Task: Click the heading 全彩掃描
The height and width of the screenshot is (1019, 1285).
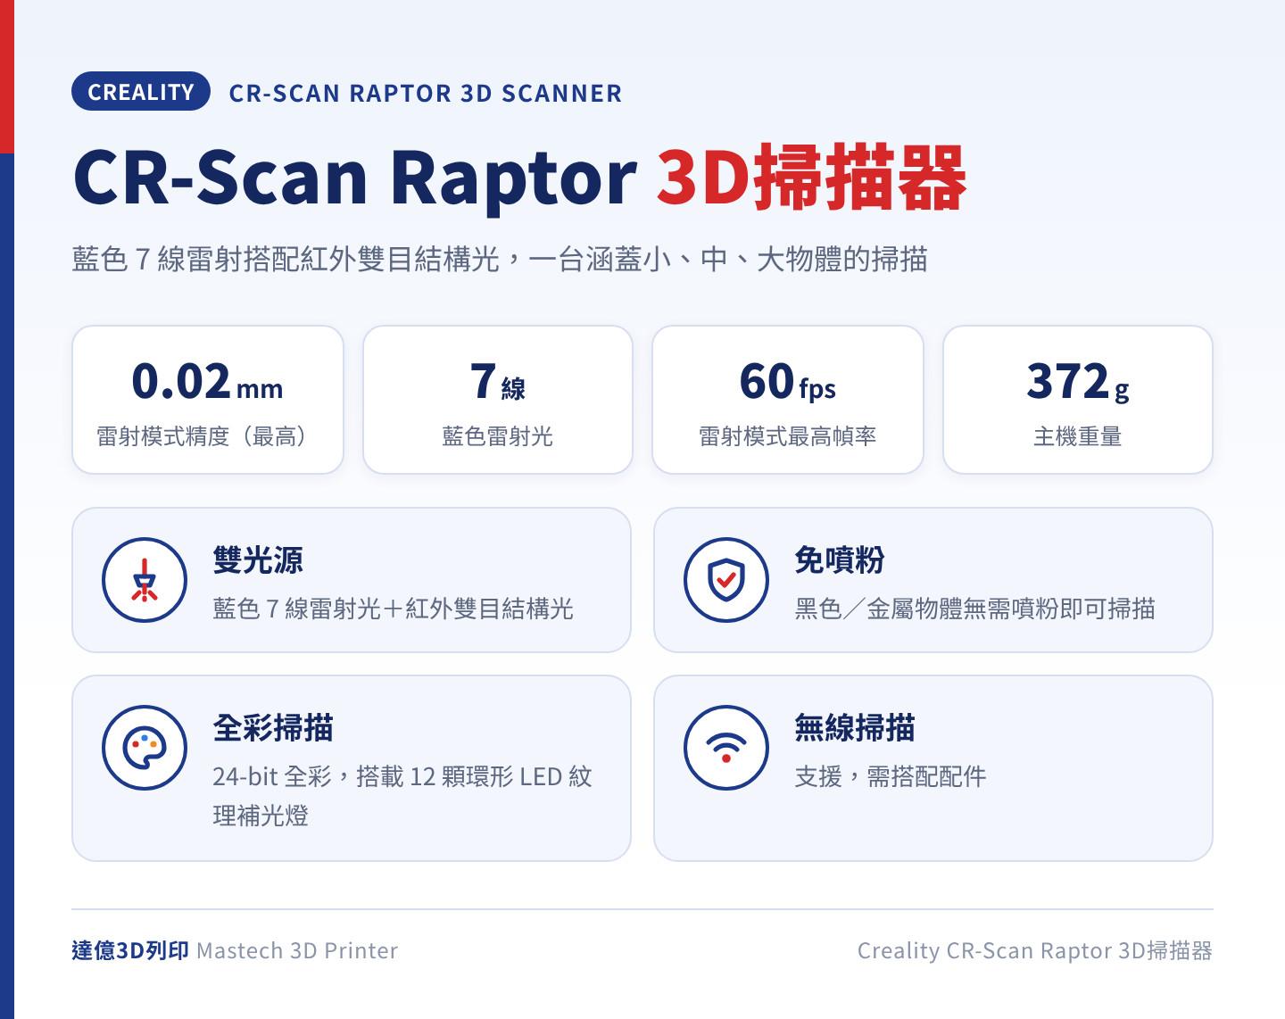Action: tap(273, 728)
